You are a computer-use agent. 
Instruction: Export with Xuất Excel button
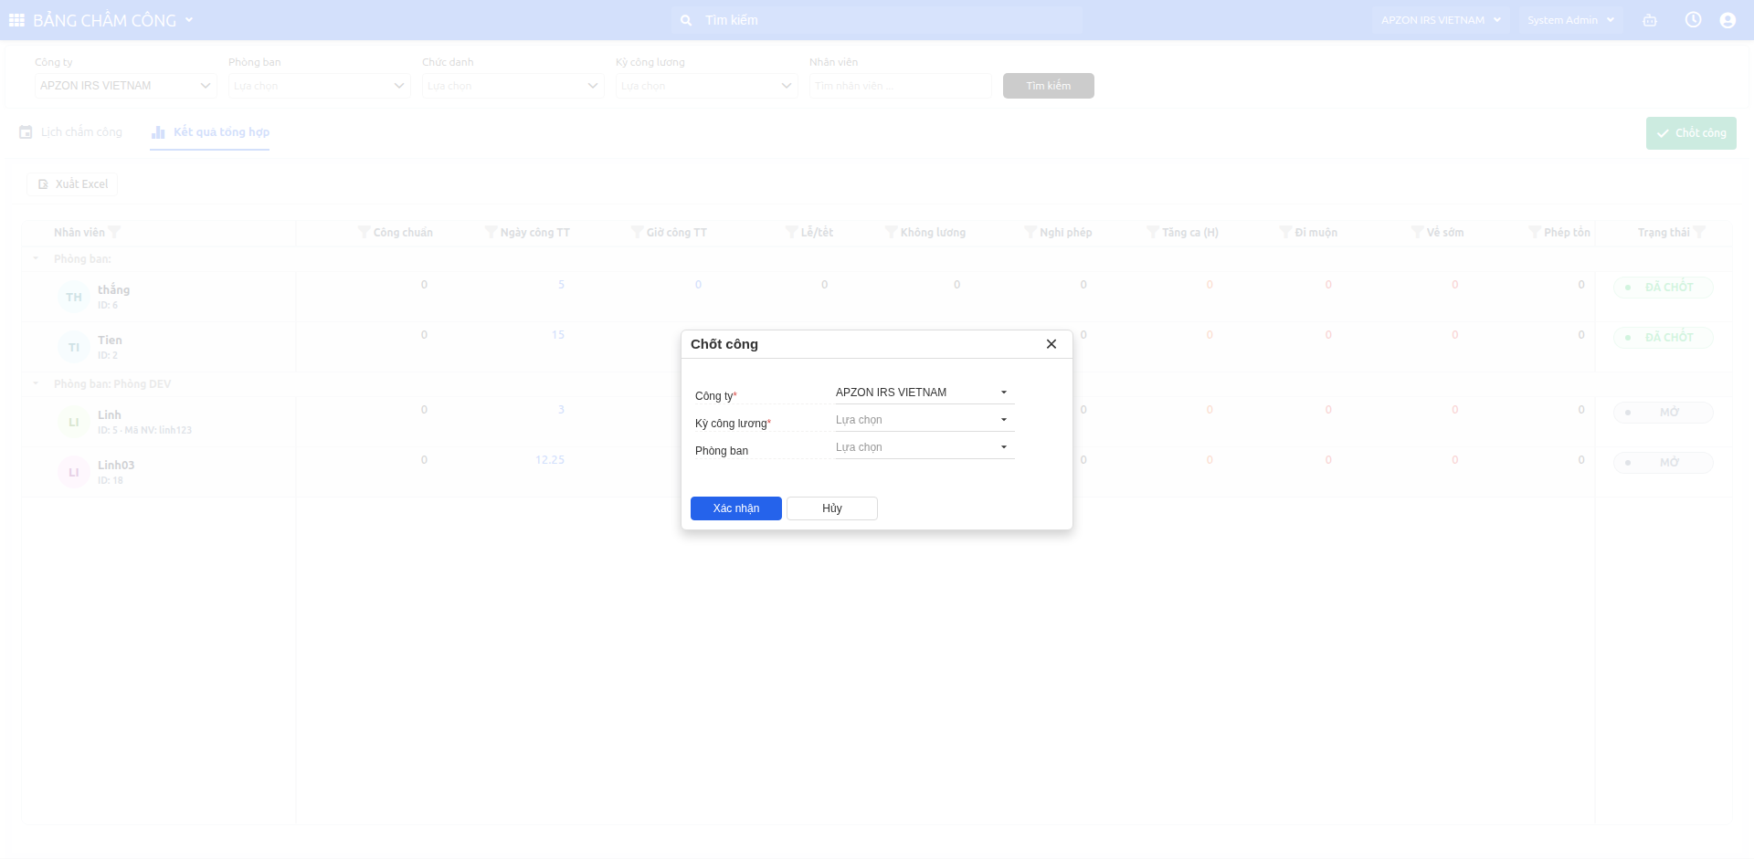[x=72, y=184]
